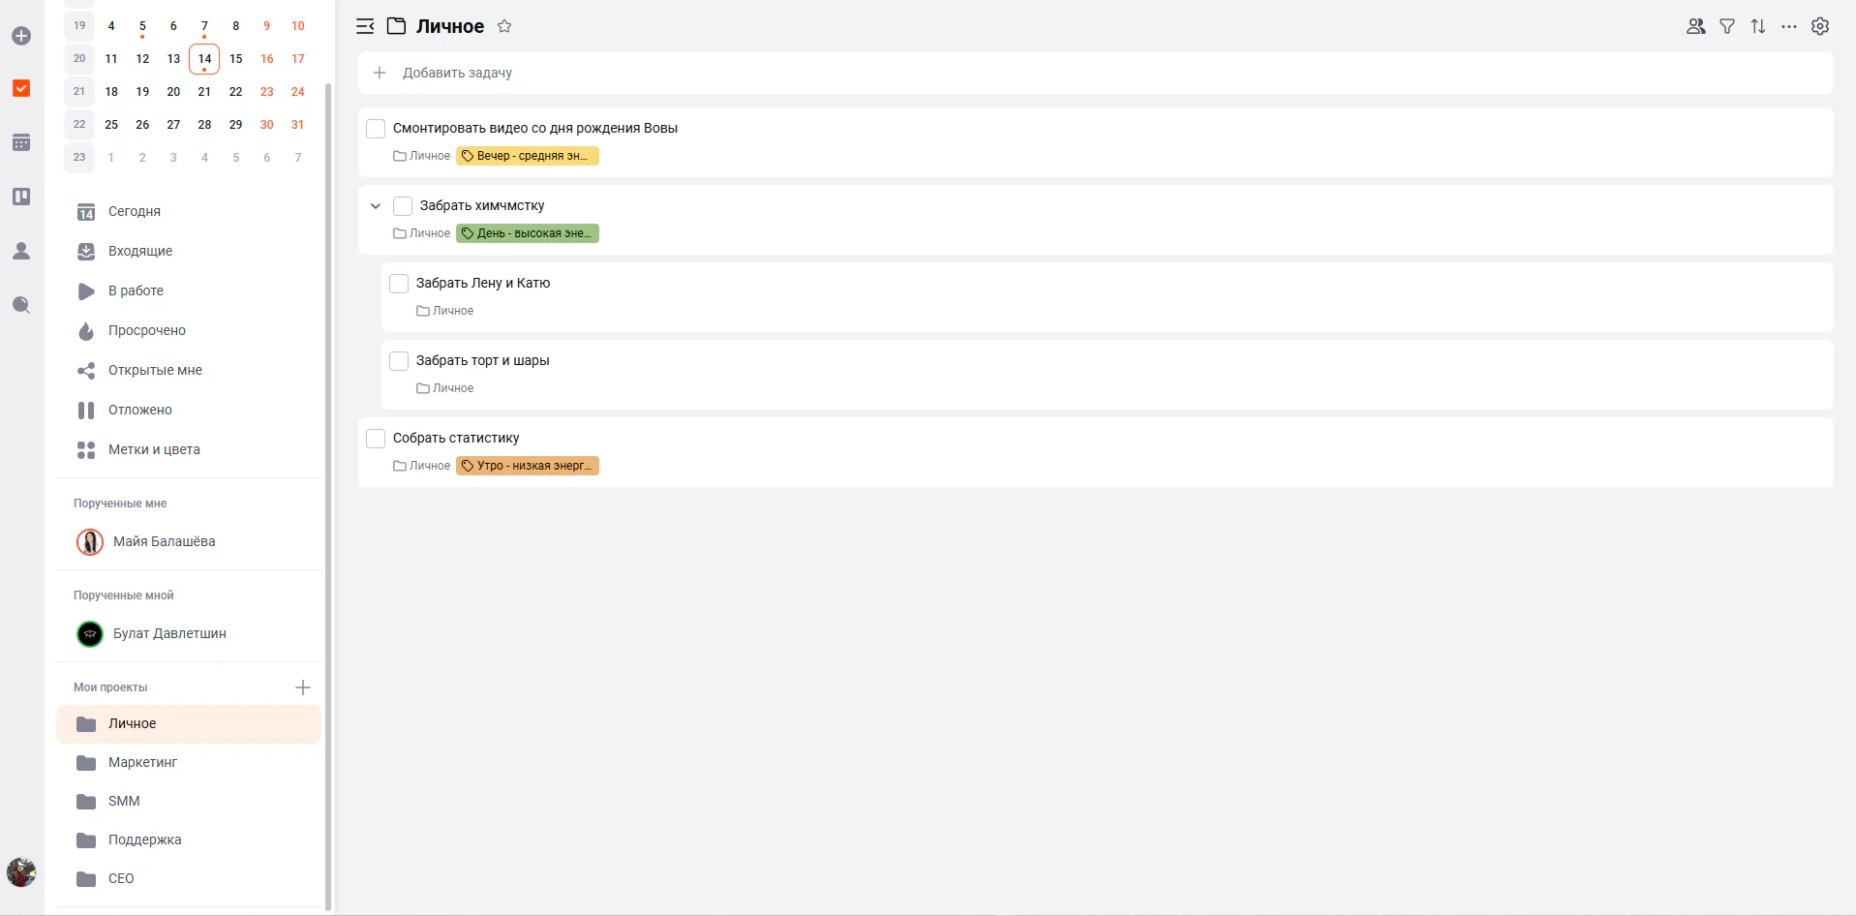This screenshot has width=1856, height=916.
Task: Tick the Собрать статистику checkbox
Action: [376, 439]
